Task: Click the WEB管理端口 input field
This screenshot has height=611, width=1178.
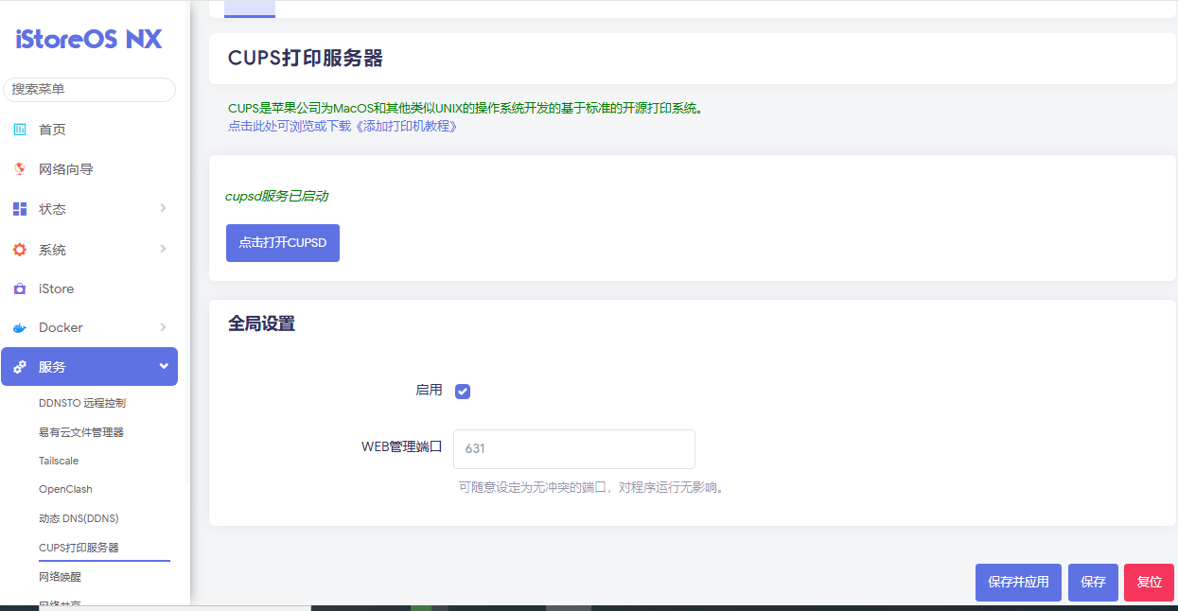Action: coord(573,449)
